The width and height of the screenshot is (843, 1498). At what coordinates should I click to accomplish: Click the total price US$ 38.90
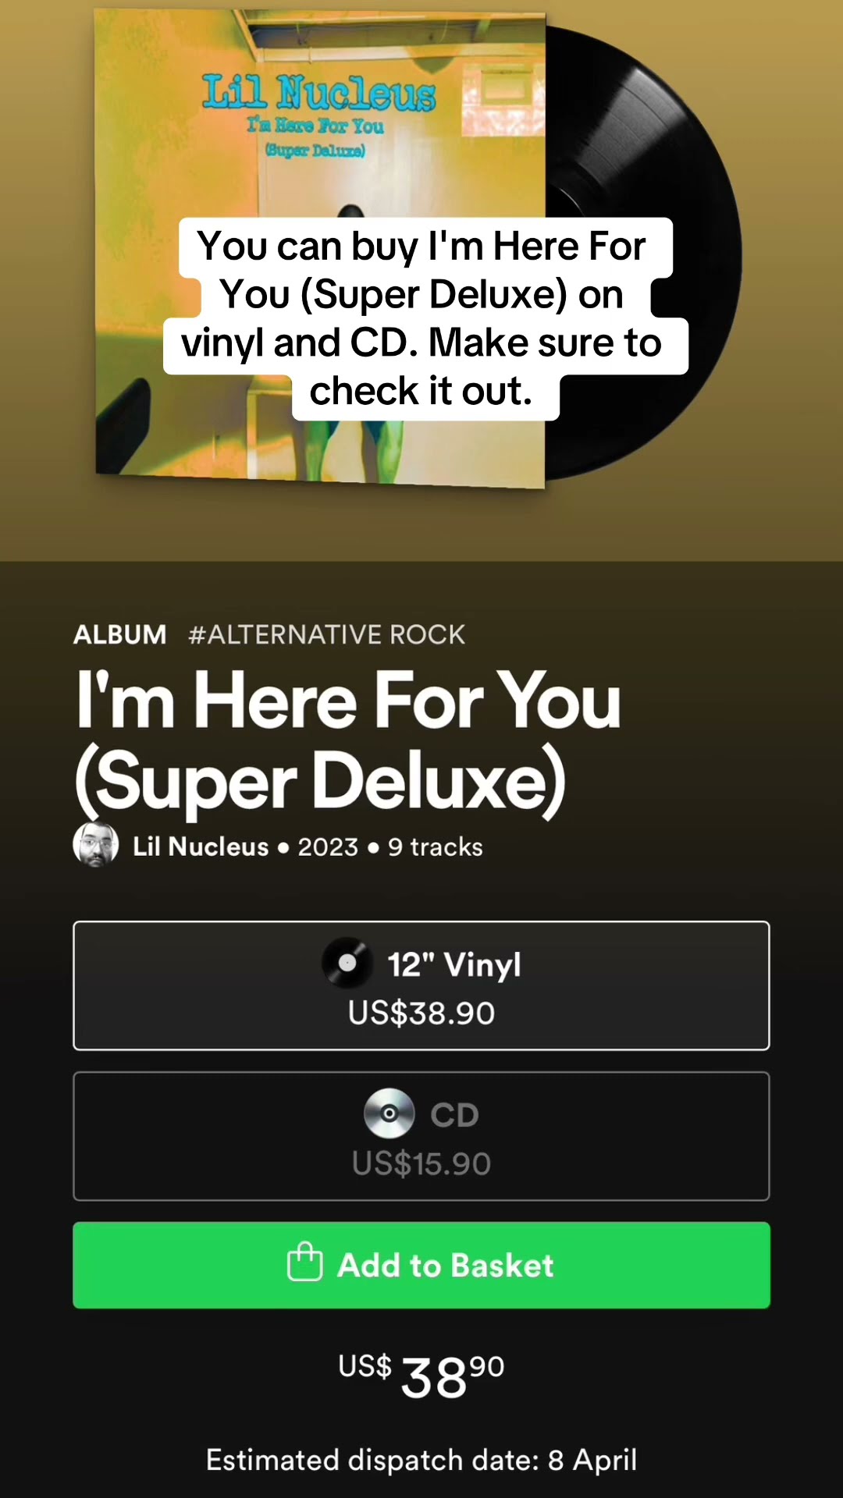pyautogui.click(x=421, y=1376)
